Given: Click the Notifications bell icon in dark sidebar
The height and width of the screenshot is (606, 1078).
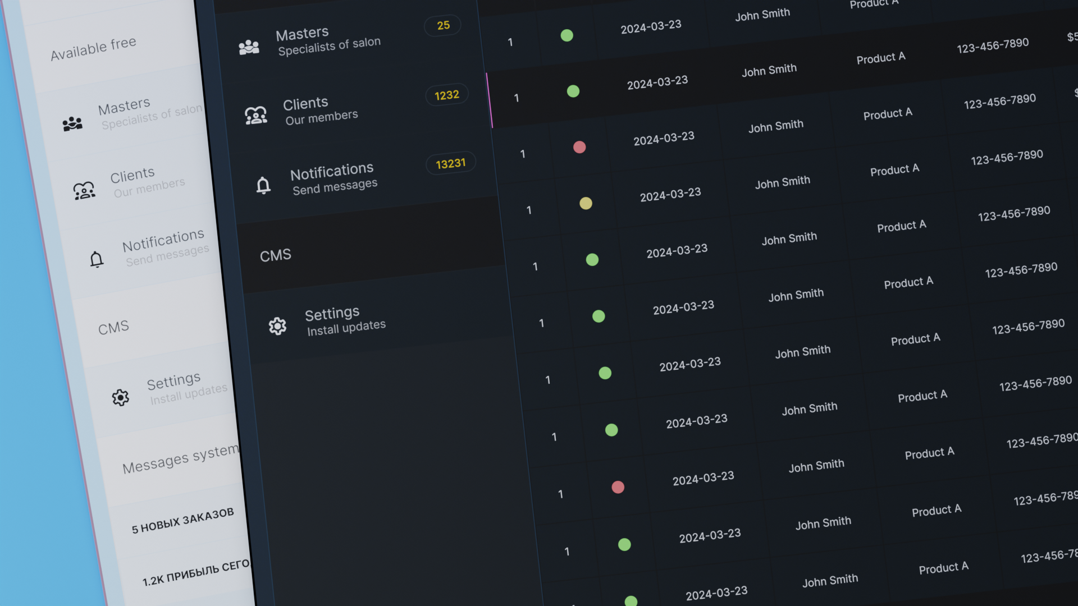Looking at the screenshot, I should pyautogui.click(x=263, y=185).
